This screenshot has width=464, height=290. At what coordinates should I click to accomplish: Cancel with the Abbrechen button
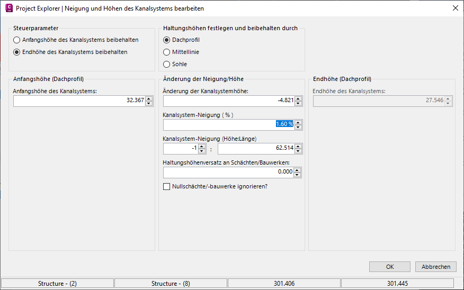tap(436, 267)
